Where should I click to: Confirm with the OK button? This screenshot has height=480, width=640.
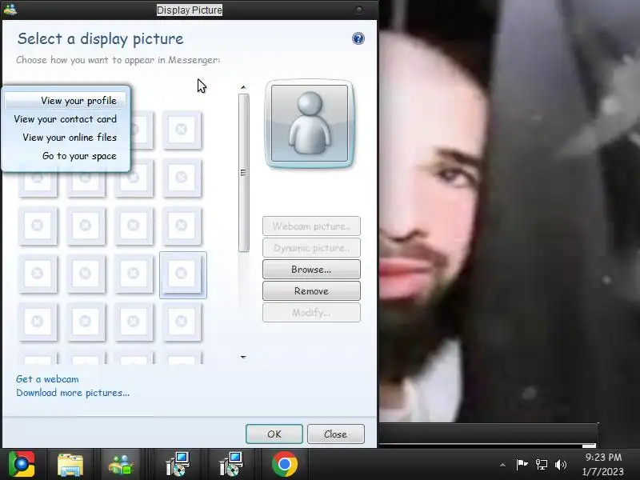click(x=274, y=434)
